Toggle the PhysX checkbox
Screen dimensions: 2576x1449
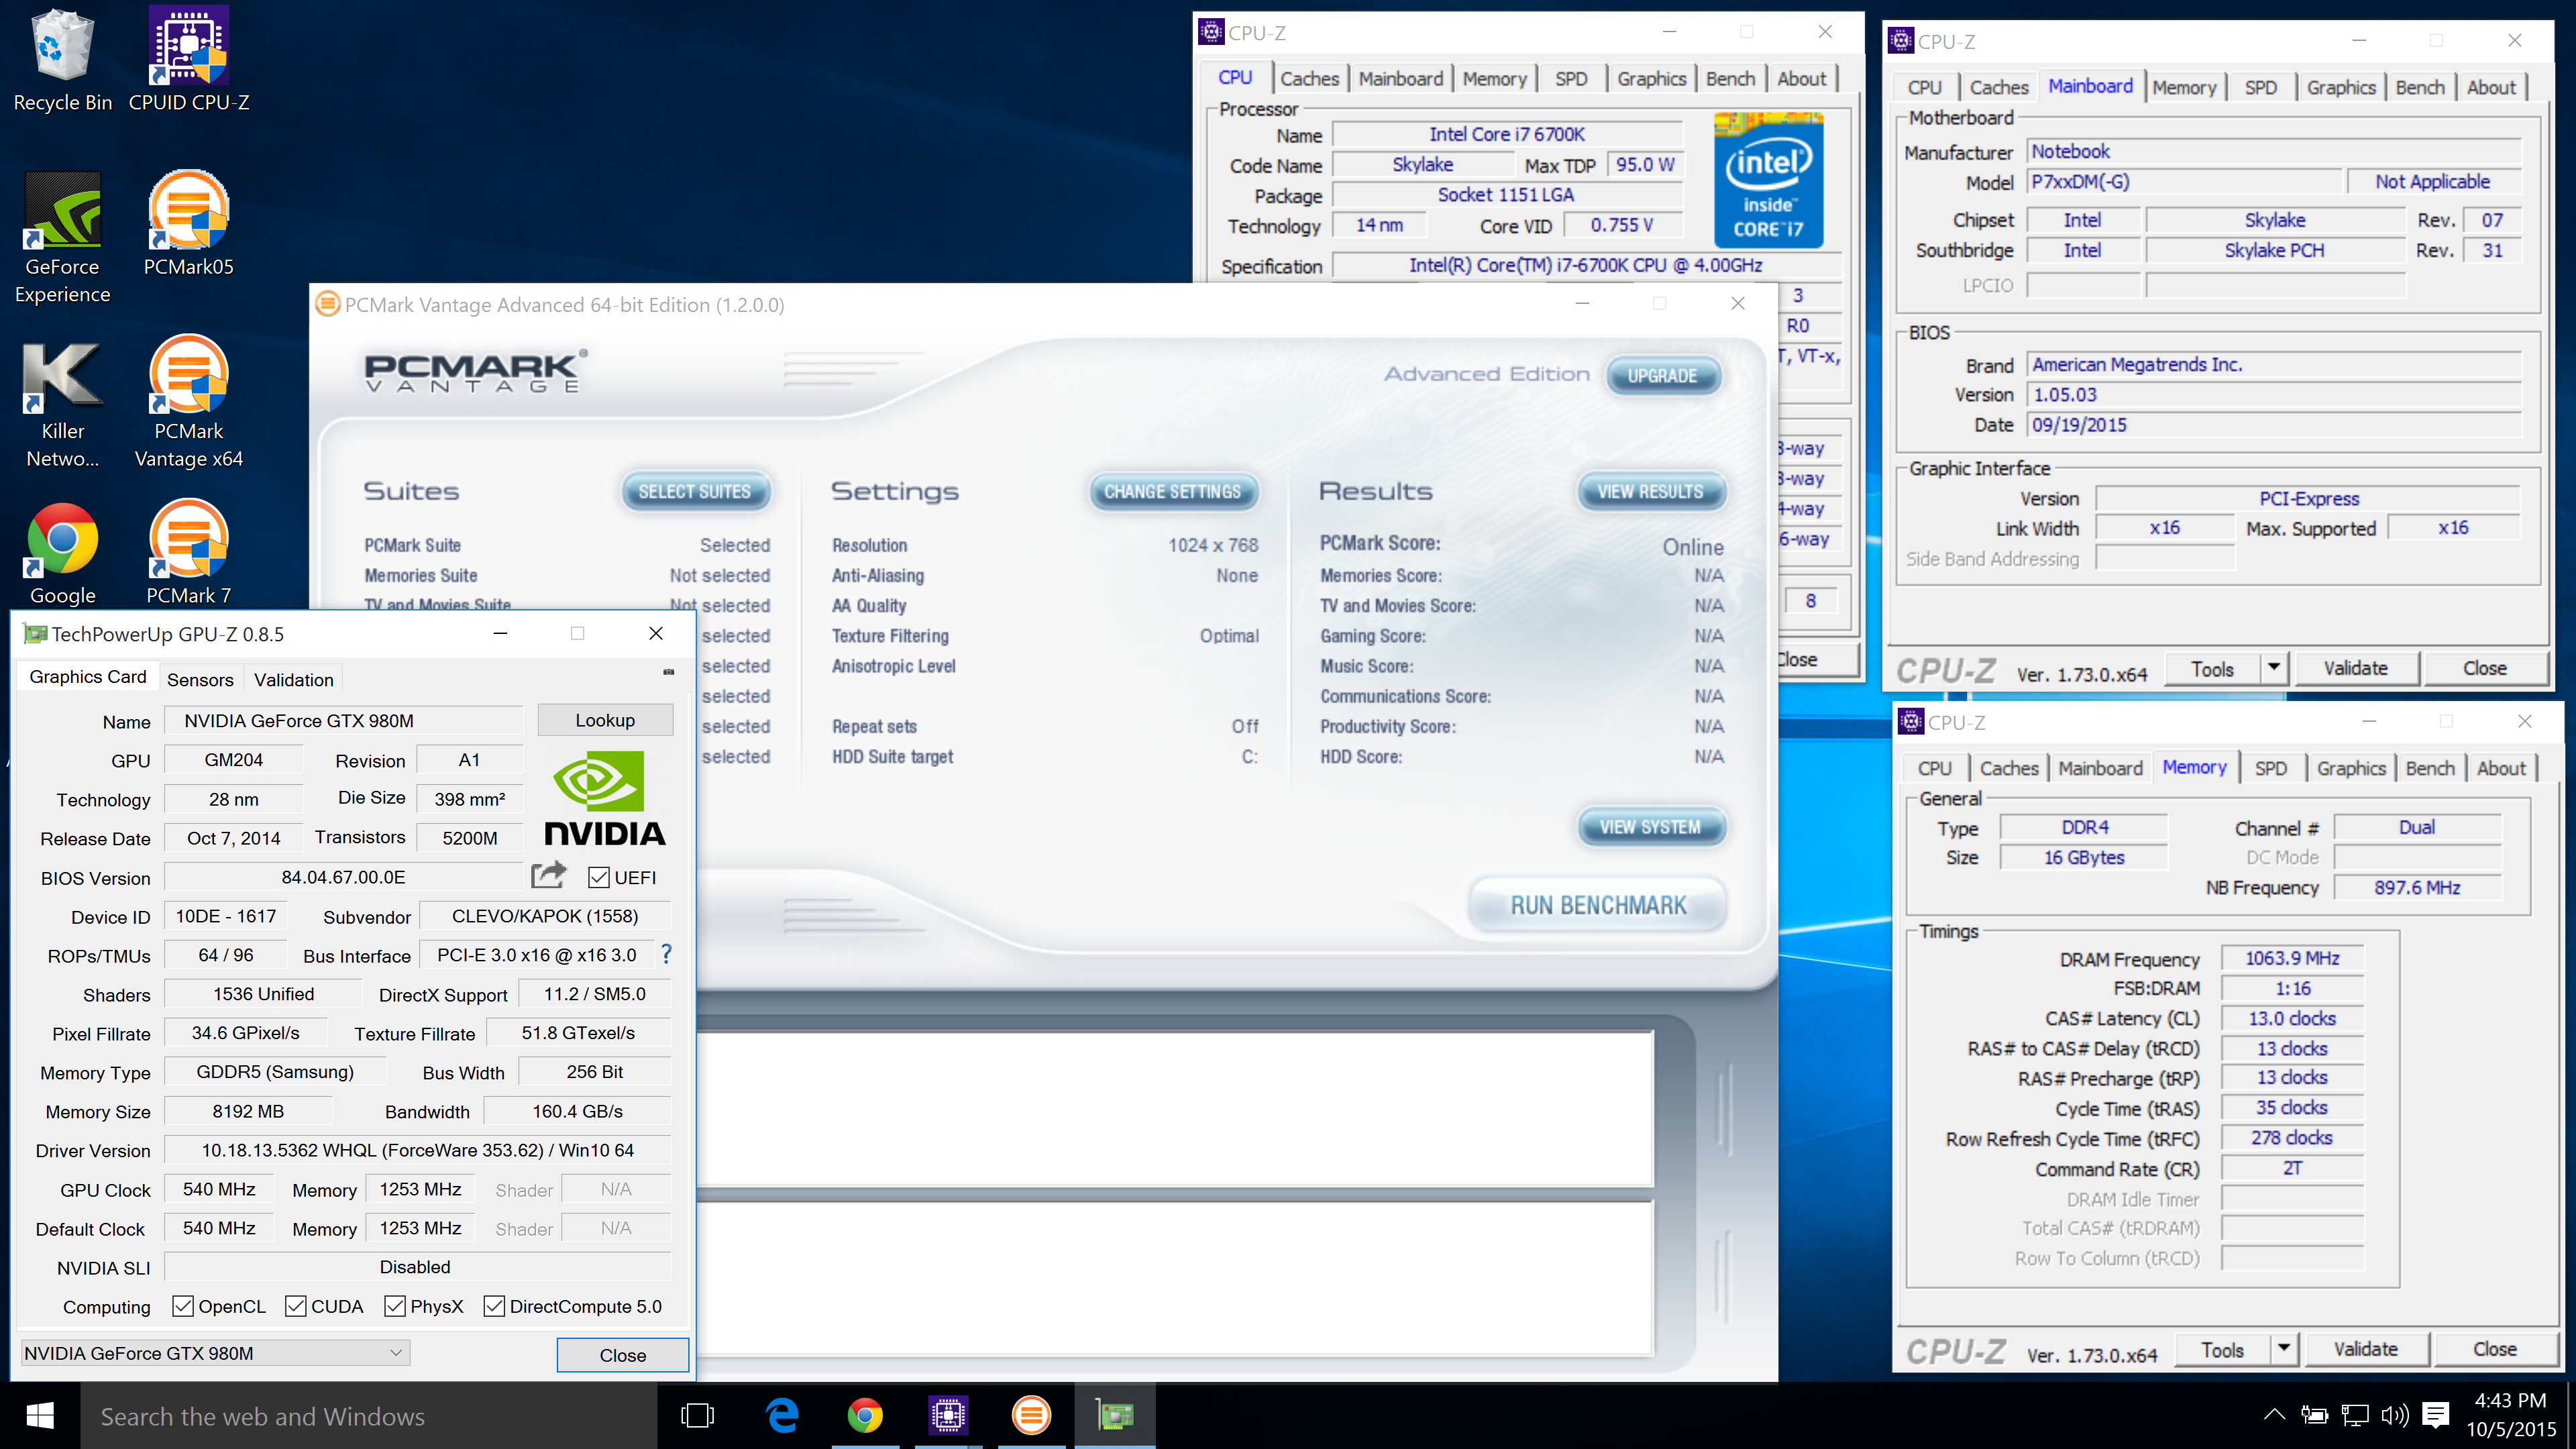tap(395, 1306)
